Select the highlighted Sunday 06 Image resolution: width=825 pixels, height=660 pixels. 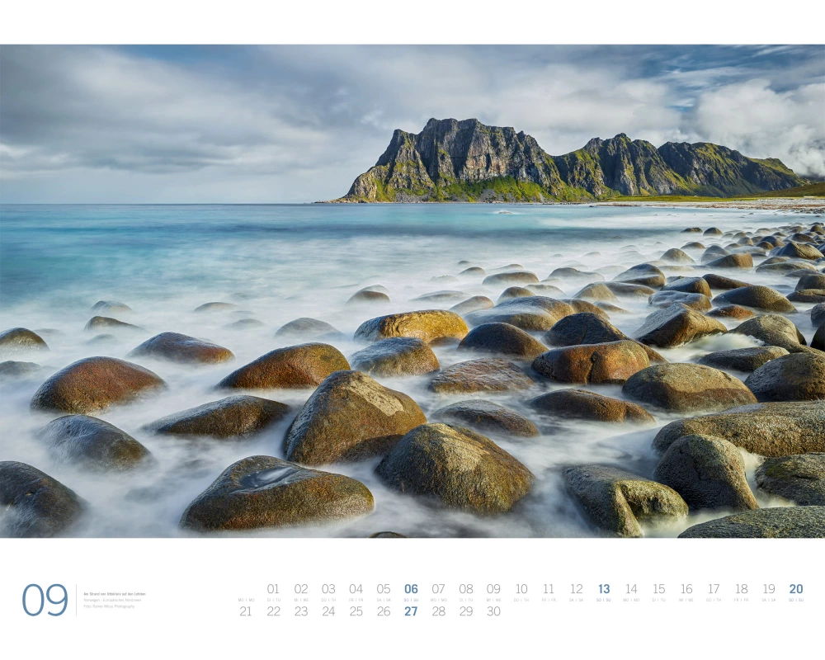click(411, 589)
